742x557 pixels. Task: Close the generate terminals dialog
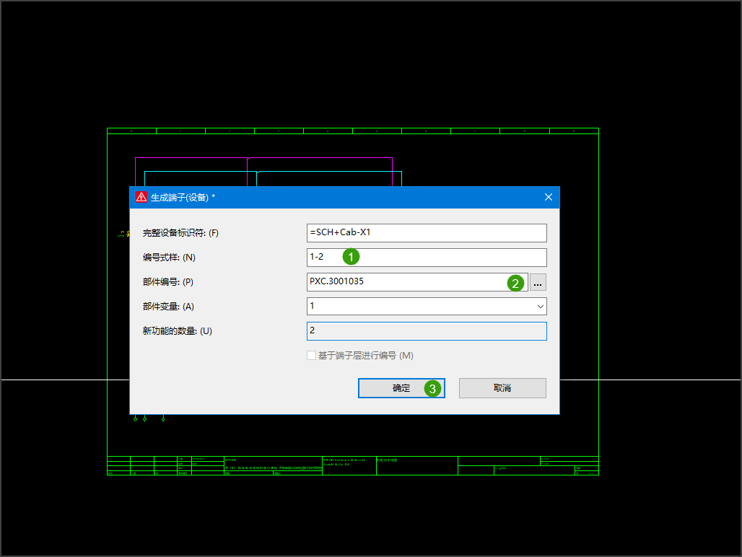(x=549, y=197)
